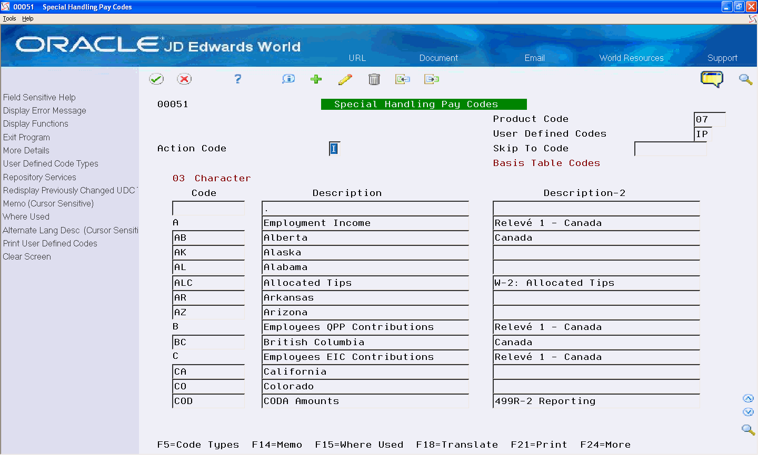This screenshot has width=758, height=455.
Task: Open help via the question mark icon
Action: point(237,79)
